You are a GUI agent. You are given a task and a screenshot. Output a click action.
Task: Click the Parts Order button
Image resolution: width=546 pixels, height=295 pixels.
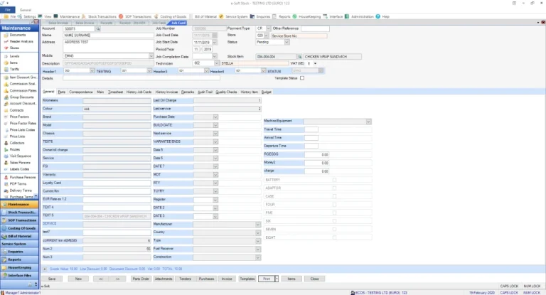point(141,279)
